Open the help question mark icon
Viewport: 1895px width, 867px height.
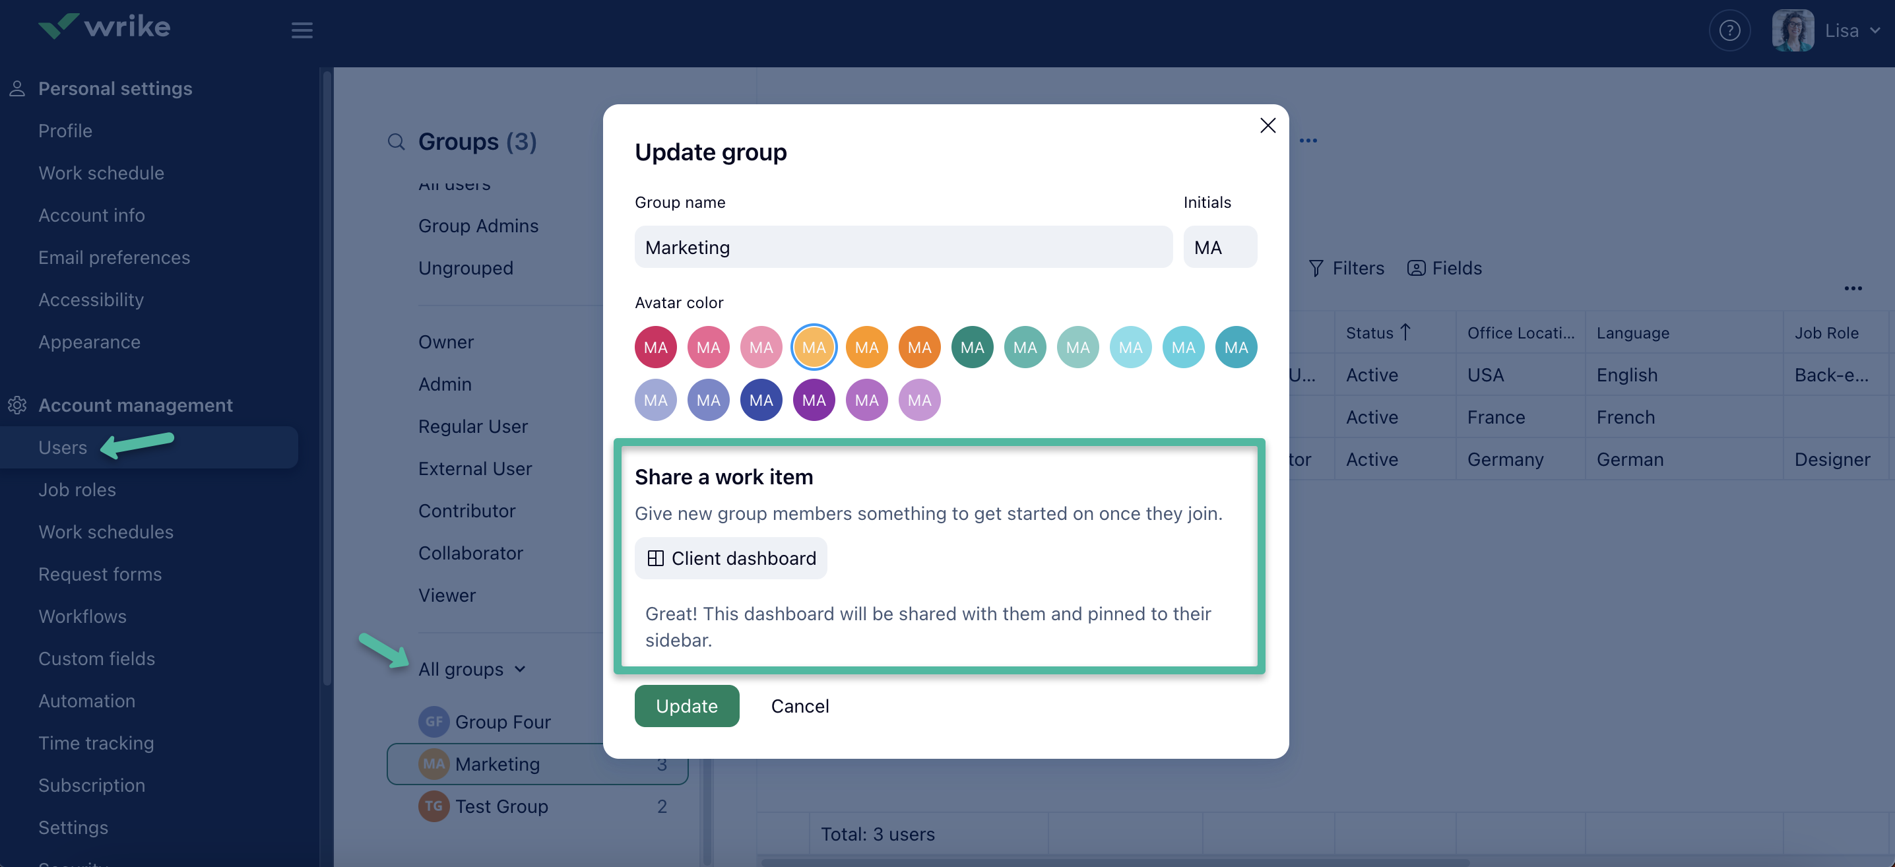[1729, 30]
